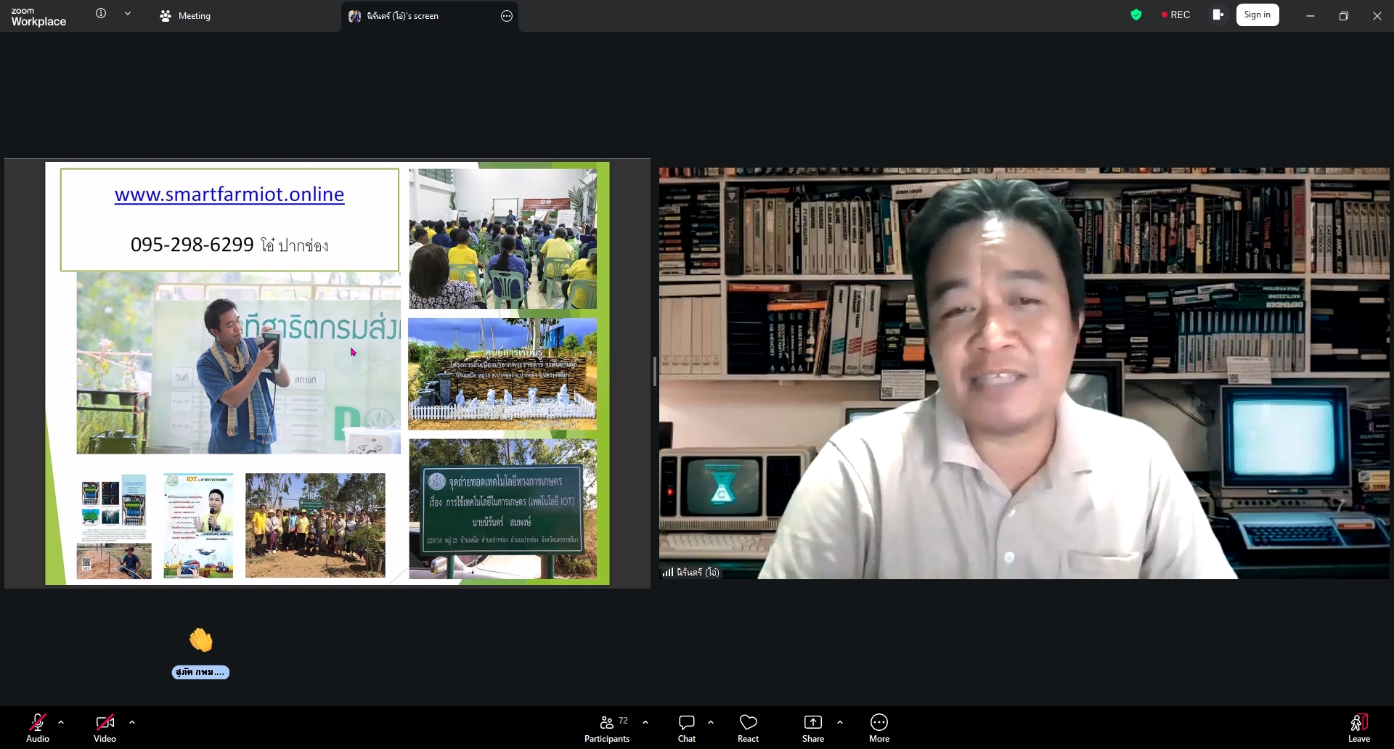The width and height of the screenshot is (1394, 749).
Task: Click the audience seminar photo in slide
Action: [x=502, y=239]
